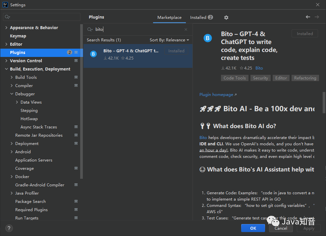Open the HotSwap settings page
The width and height of the screenshot is (326, 236).
(x=29, y=118)
